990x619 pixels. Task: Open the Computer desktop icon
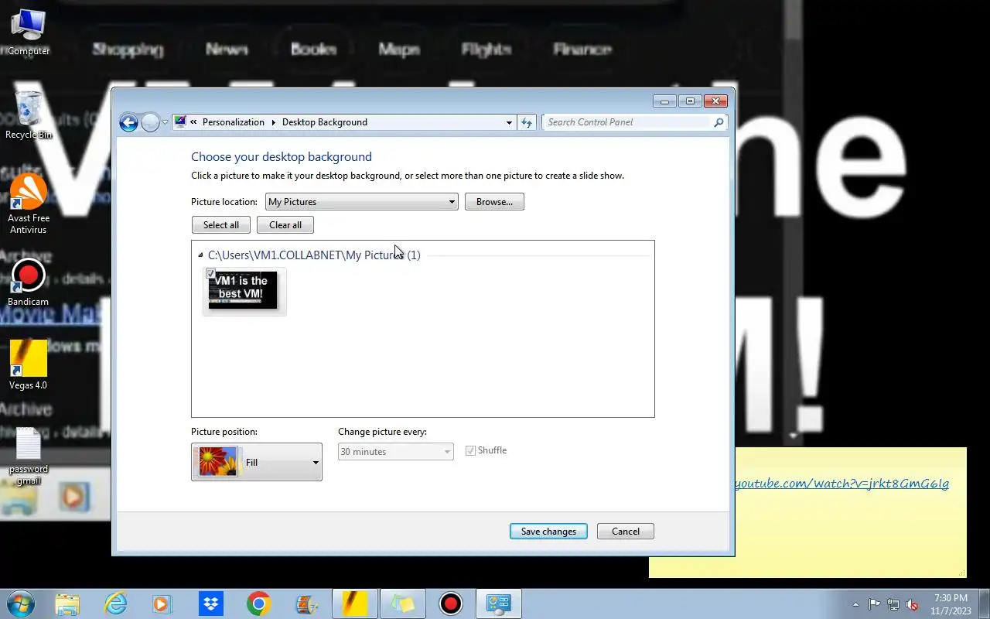pos(29,31)
